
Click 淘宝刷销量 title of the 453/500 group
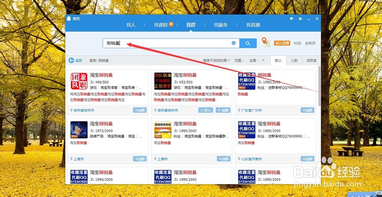pos(185,75)
